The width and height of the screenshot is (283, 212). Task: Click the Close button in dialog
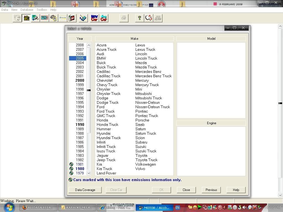(186, 190)
